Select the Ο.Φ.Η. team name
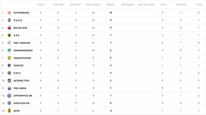This screenshot has height=115, width=206. pos(17,73)
